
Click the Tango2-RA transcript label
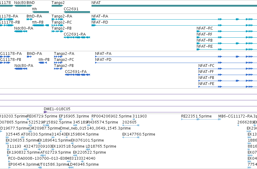point(62,16)
